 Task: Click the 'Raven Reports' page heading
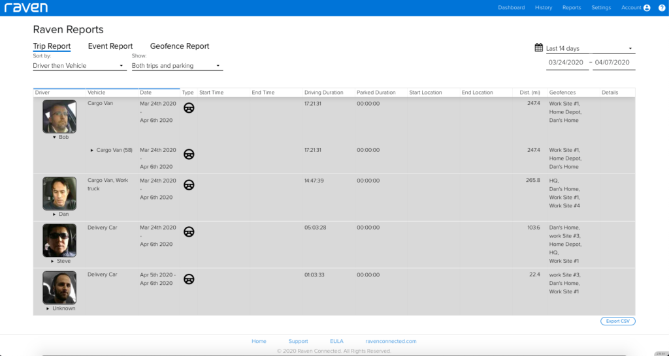[x=68, y=29]
